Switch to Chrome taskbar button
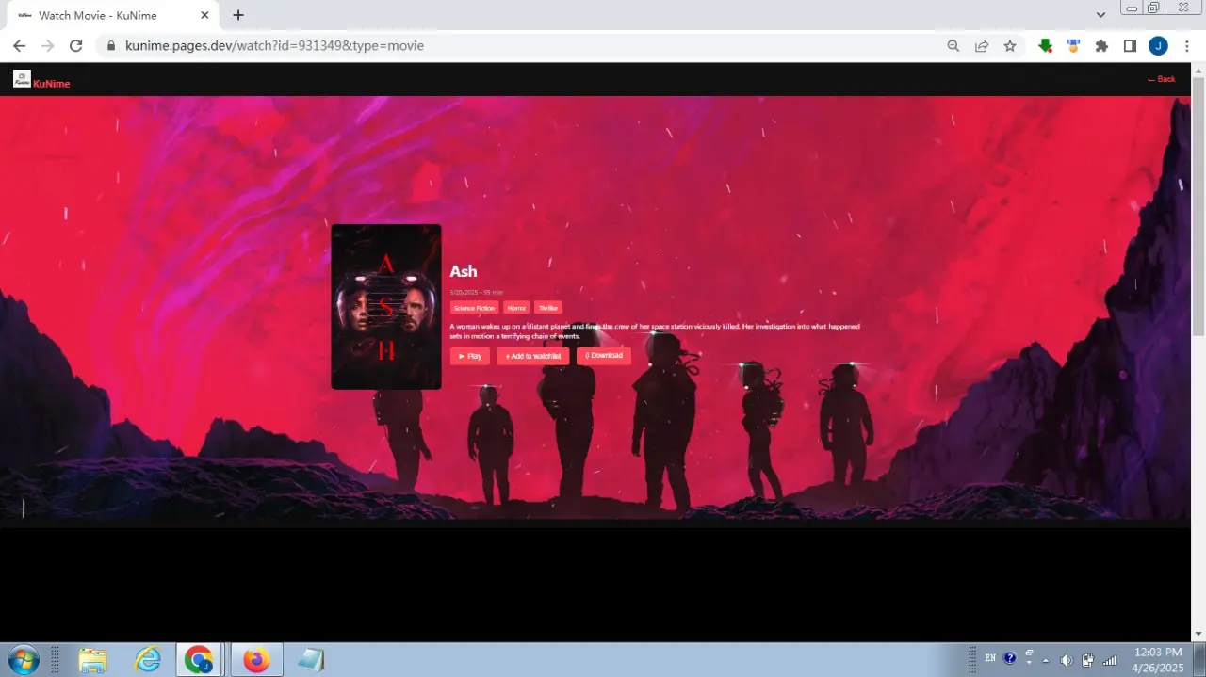This screenshot has height=677, width=1206. point(199,659)
